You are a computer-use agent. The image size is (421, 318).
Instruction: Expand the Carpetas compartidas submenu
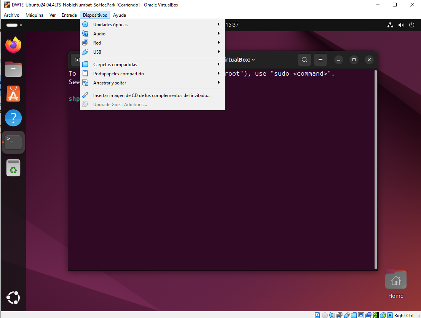153,64
